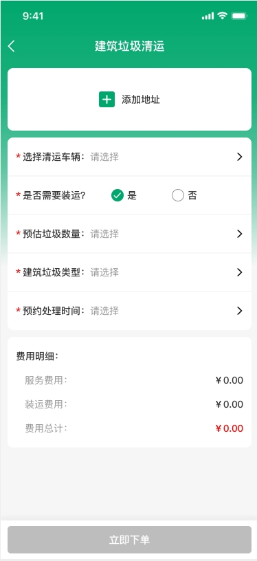Open the 选择清运车辆 chevron

click(240, 157)
